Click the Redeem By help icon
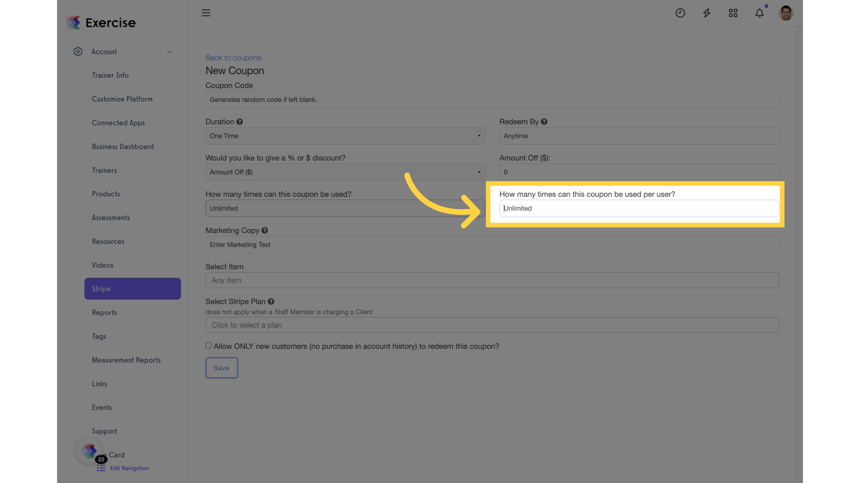Image resolution: width=860 pixels, height=483 pixels. 544,122
